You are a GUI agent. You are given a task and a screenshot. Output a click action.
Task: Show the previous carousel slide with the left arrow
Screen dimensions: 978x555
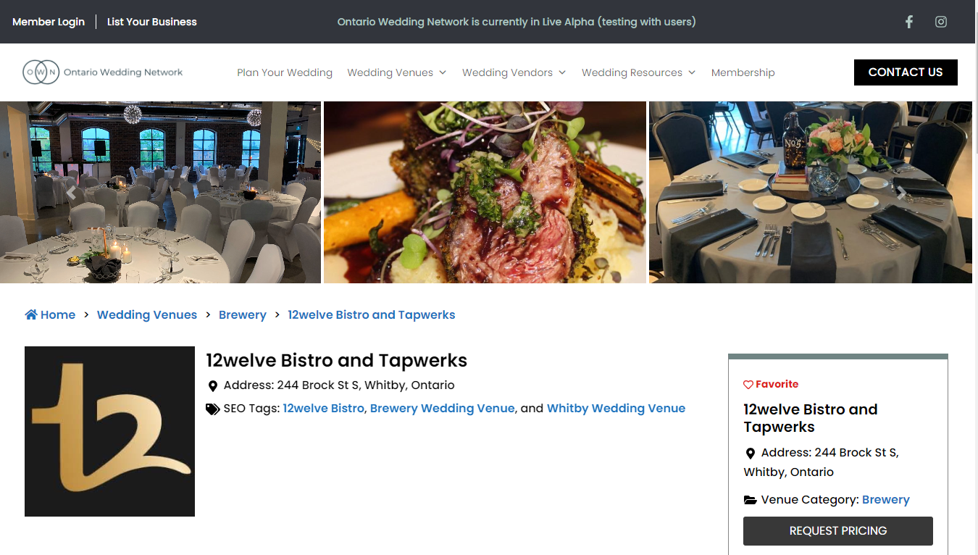point(71,192)
